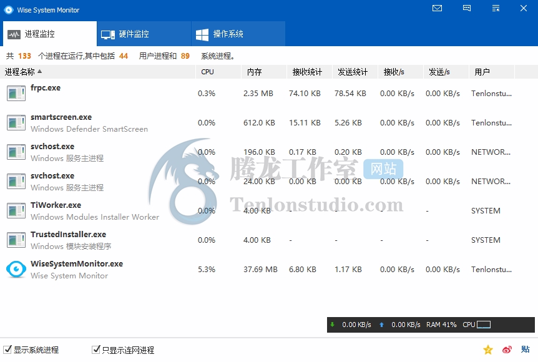Switch to the 硬件监控 tab
This screenshot has width=538, height=362.
pos(144,34)
